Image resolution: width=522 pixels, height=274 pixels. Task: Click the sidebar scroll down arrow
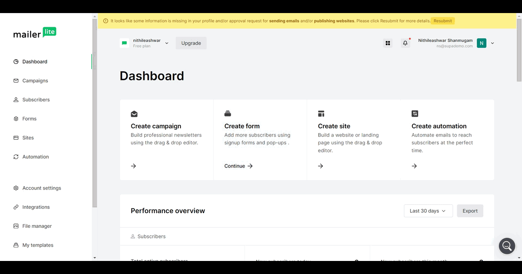(x=95, y=258)
